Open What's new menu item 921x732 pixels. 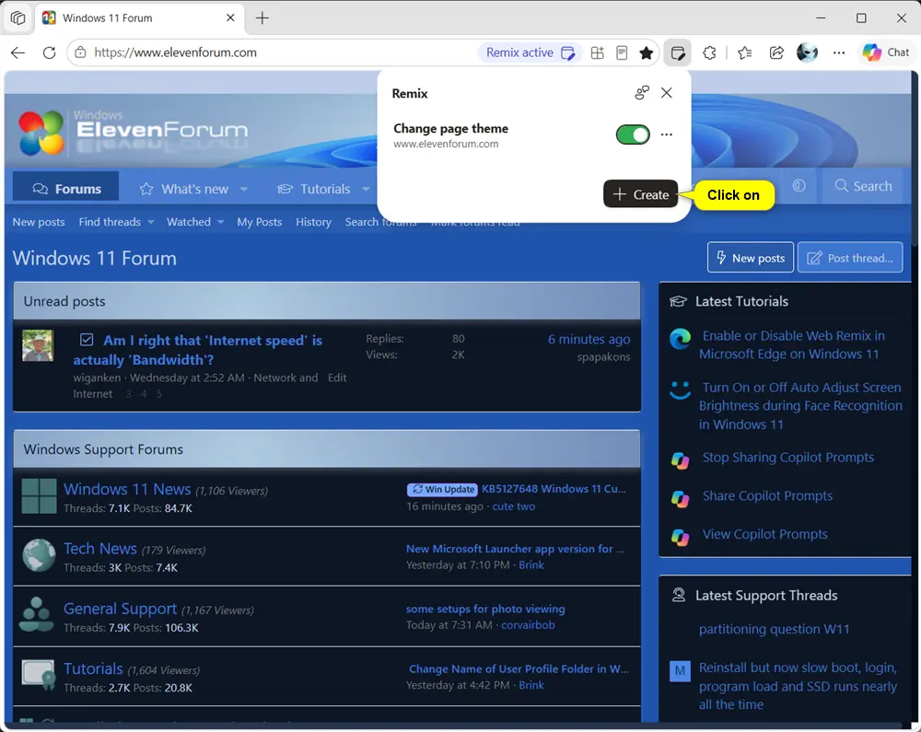[184, 189]
